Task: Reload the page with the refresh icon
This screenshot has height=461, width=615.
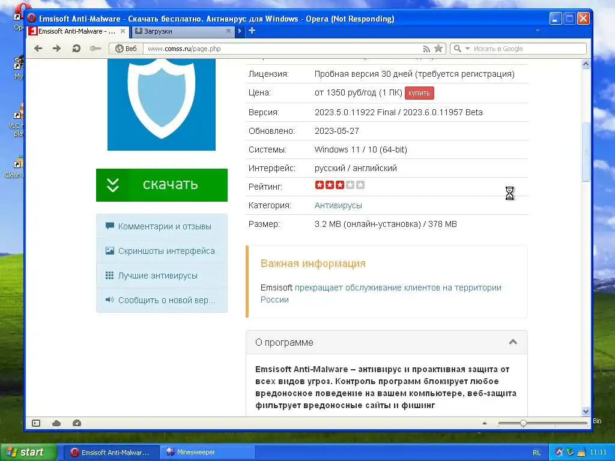Action: pyautogui.click(x=76, y=49)
